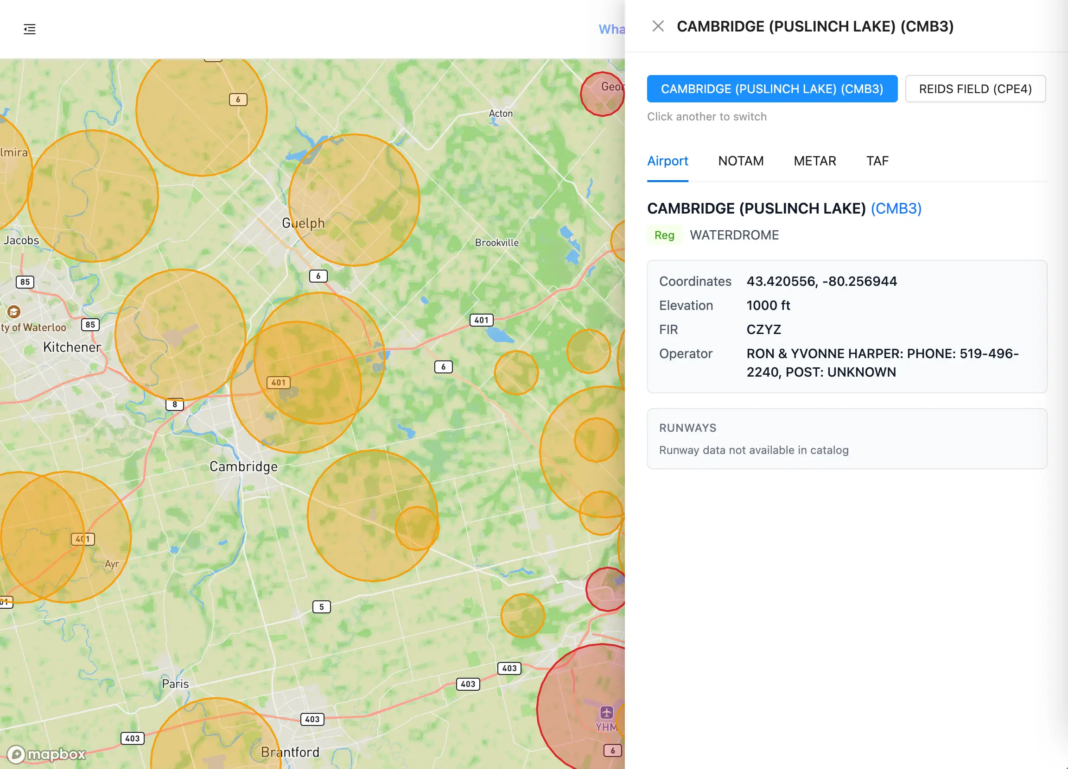1068x769 pixels.
Task: Close the CAMBRIDGE (PUSLINCH LAKE) panel
Action: coord(658,26)
